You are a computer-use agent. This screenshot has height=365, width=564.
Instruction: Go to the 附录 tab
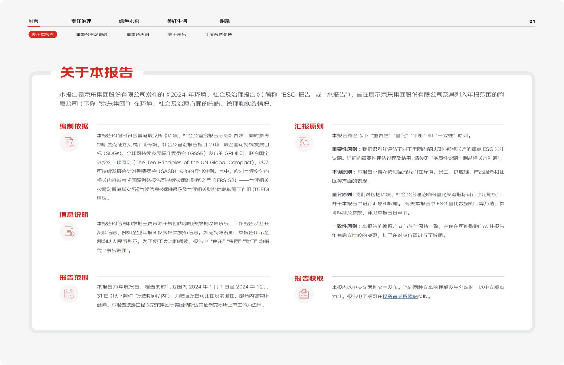pyautogui.click(x=225, y=21)
